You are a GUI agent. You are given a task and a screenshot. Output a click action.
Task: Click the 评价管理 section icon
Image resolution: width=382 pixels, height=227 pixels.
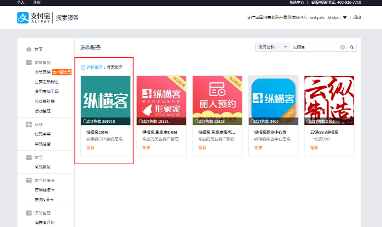(x=29, y=213)
